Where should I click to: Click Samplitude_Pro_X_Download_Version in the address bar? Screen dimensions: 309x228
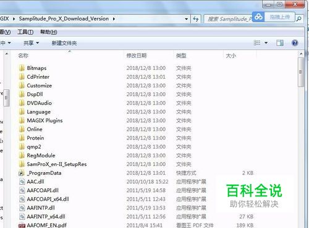click(64, 19)
